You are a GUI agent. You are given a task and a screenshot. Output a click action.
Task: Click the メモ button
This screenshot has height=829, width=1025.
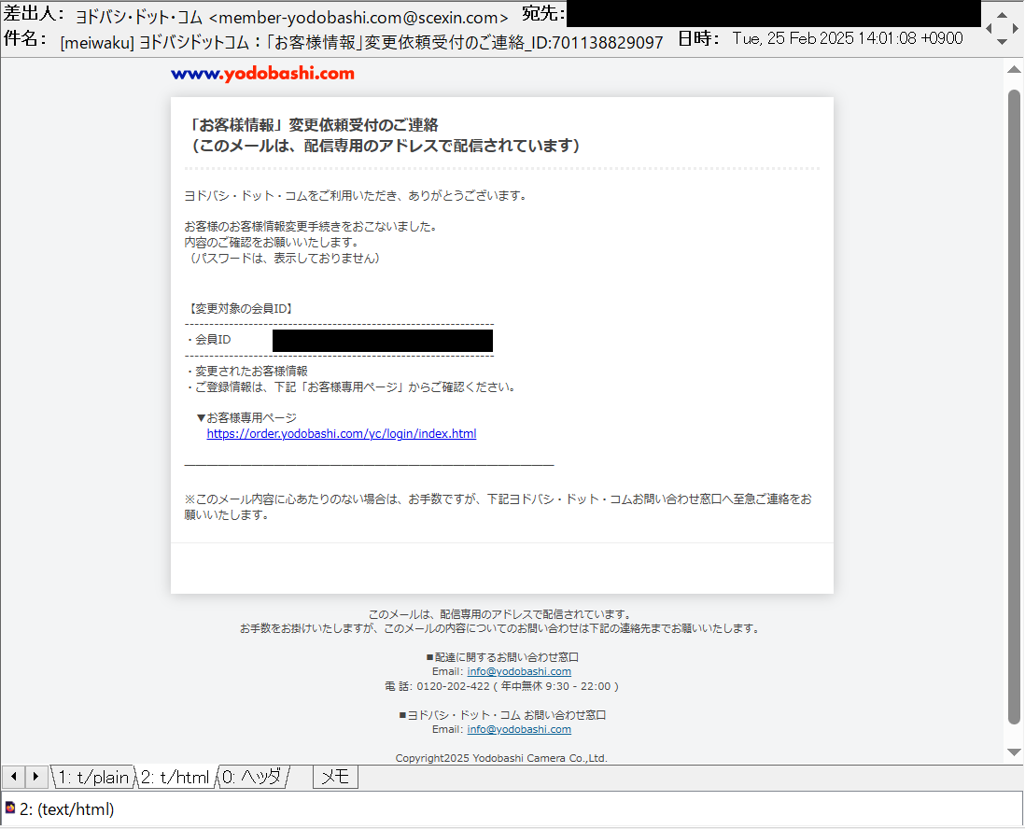pos(335,777)
